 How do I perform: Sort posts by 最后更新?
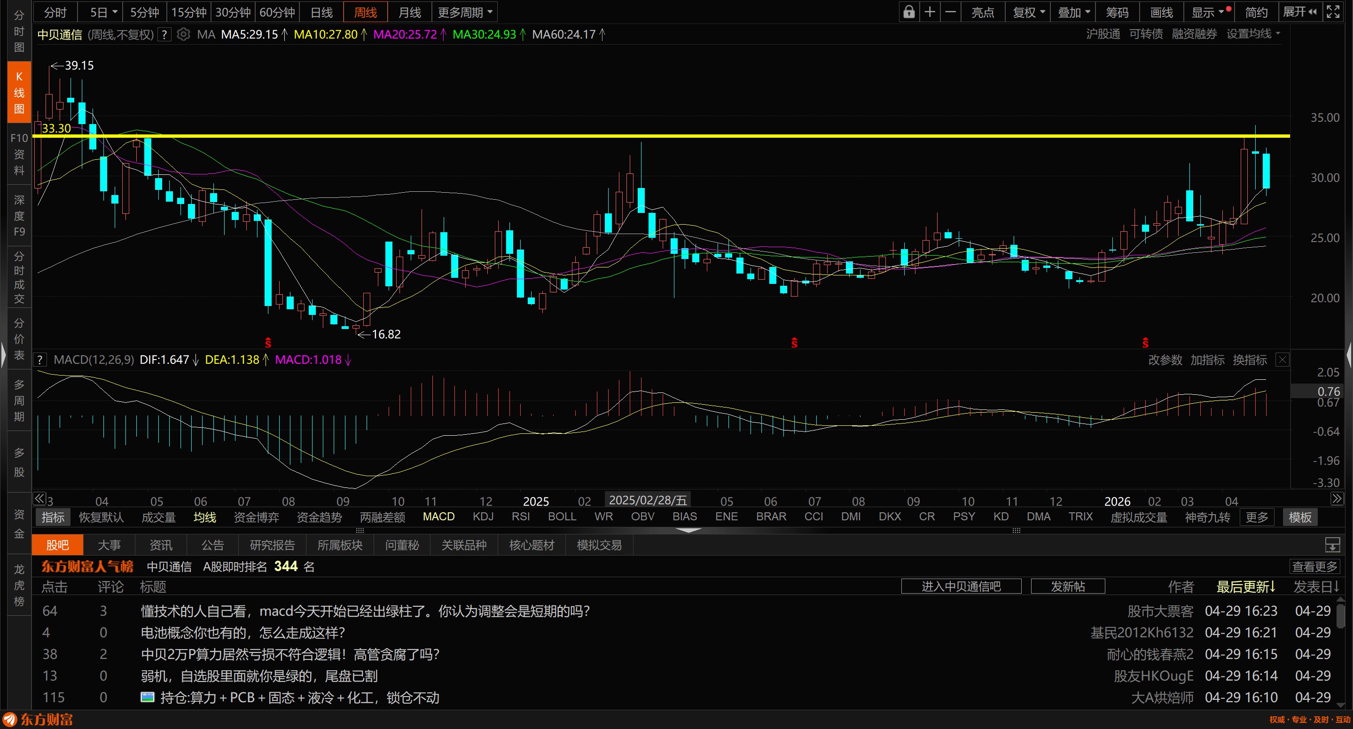click(1245, 587)
